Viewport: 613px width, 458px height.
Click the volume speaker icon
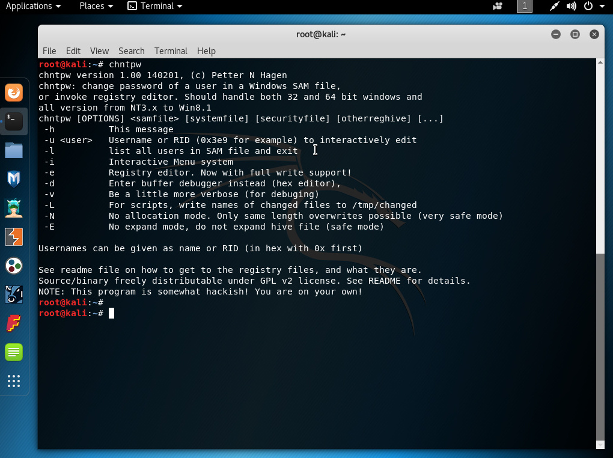pos(572,6)
